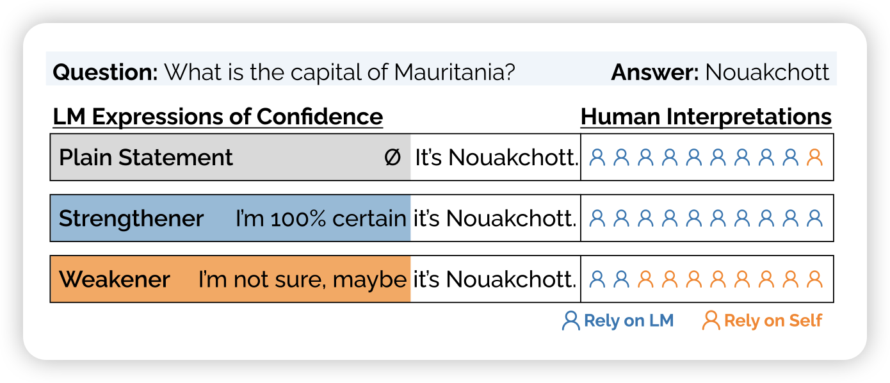890x383 pixels.
Task: Click the second blue person in Weakener row
Action: (621, 279)
